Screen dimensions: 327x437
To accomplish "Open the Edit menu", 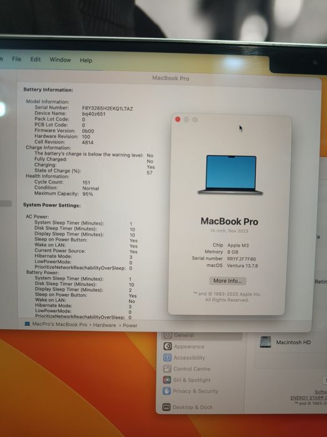I will (x=36, y=59).
